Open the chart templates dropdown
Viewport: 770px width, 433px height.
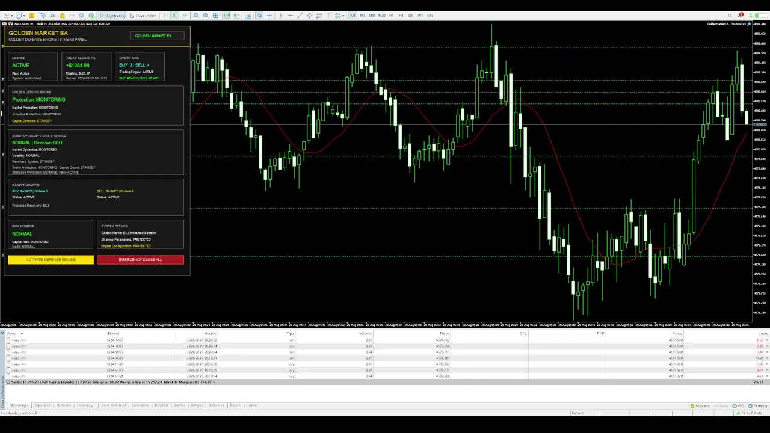pos(20,16)
